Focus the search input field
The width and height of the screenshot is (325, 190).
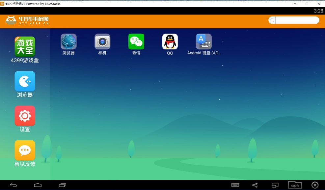[297, 20]
